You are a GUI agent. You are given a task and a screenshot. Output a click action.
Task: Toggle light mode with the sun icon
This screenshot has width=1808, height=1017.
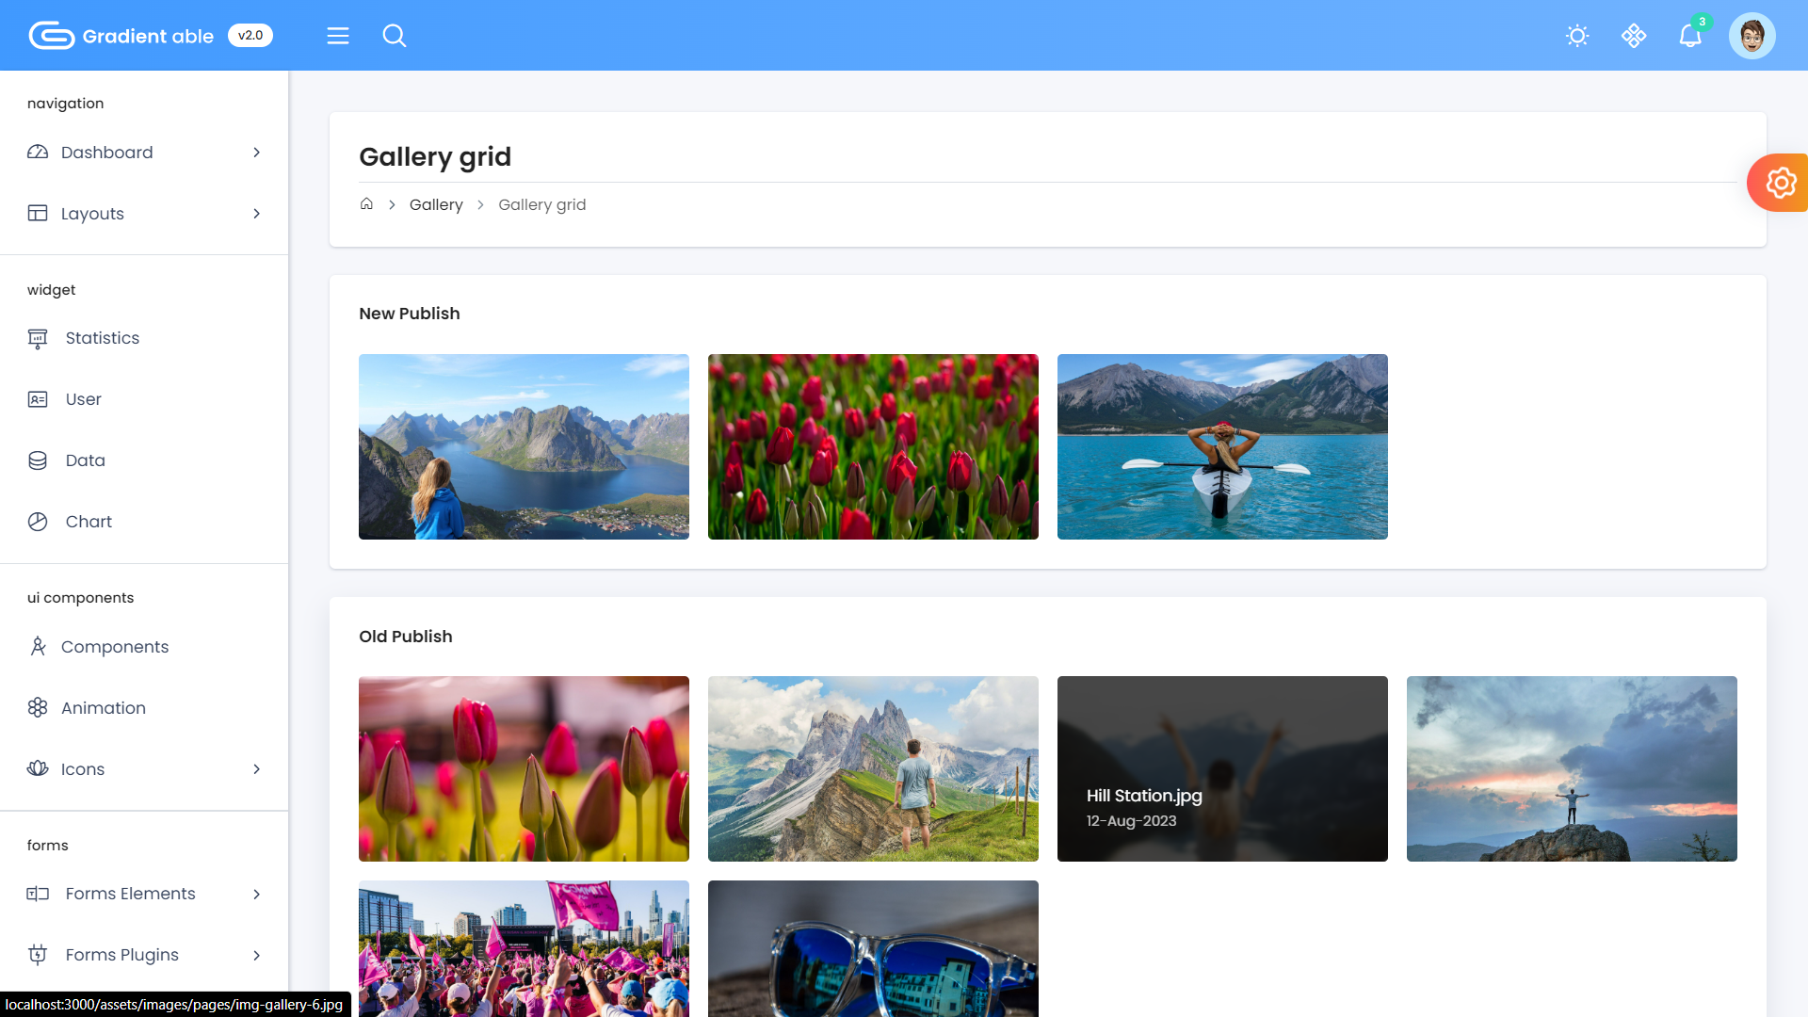click(1576, 35)
